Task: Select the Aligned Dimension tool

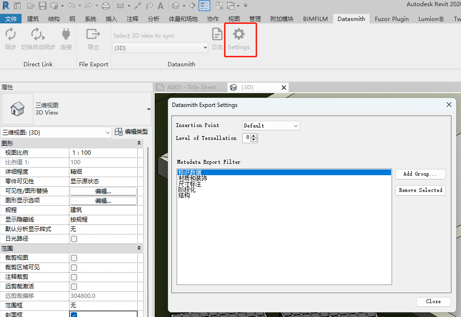Action: pos(138,6)
